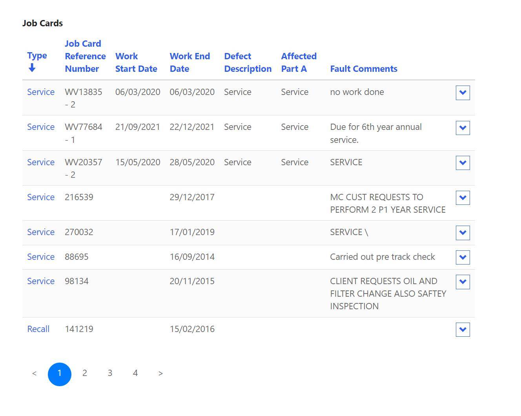Click chevron icon on job card 98134 row
Image resolution: width=521 pixels, height=416 pixels.
coord(463,282)
